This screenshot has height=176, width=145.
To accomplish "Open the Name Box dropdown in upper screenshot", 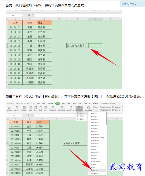I will point(22,15).
